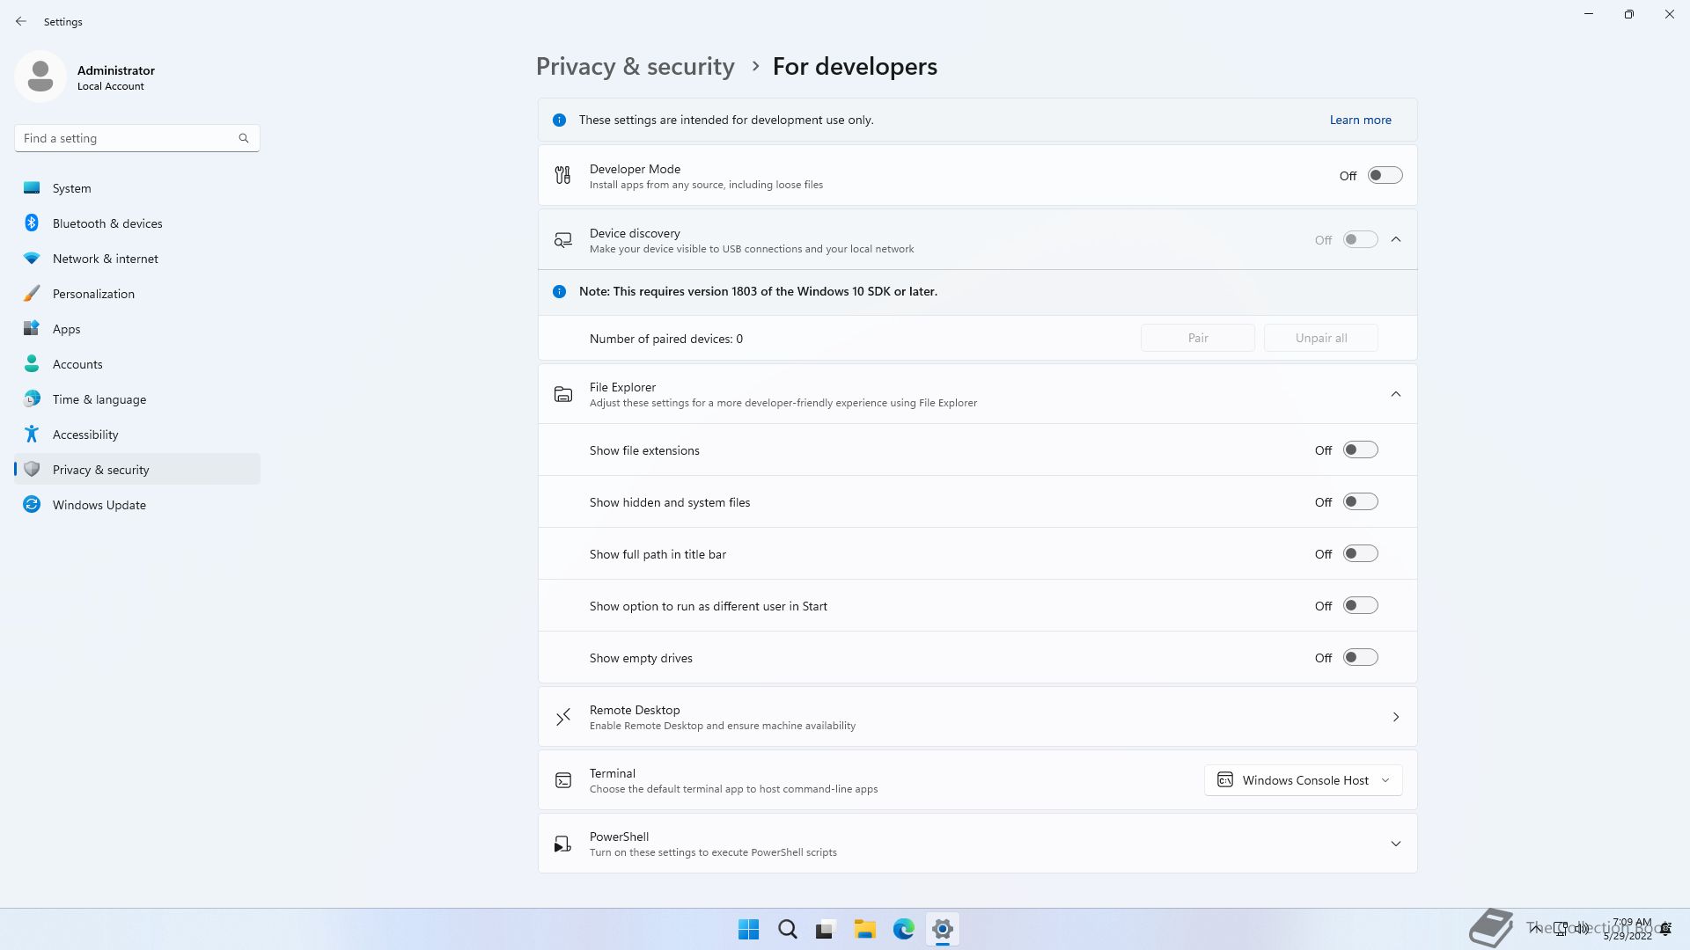The width and height of the screenshot is (1690, 950).
Task: Expand the PowerShell settings section
Action: (x=1395, y=844)
